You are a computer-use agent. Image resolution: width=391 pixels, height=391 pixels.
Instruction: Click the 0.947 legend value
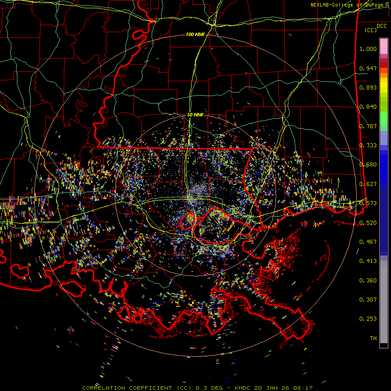click(x=368, y=68)
